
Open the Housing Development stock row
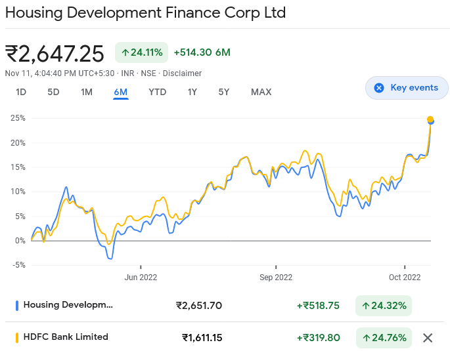[x=68, y=305]
